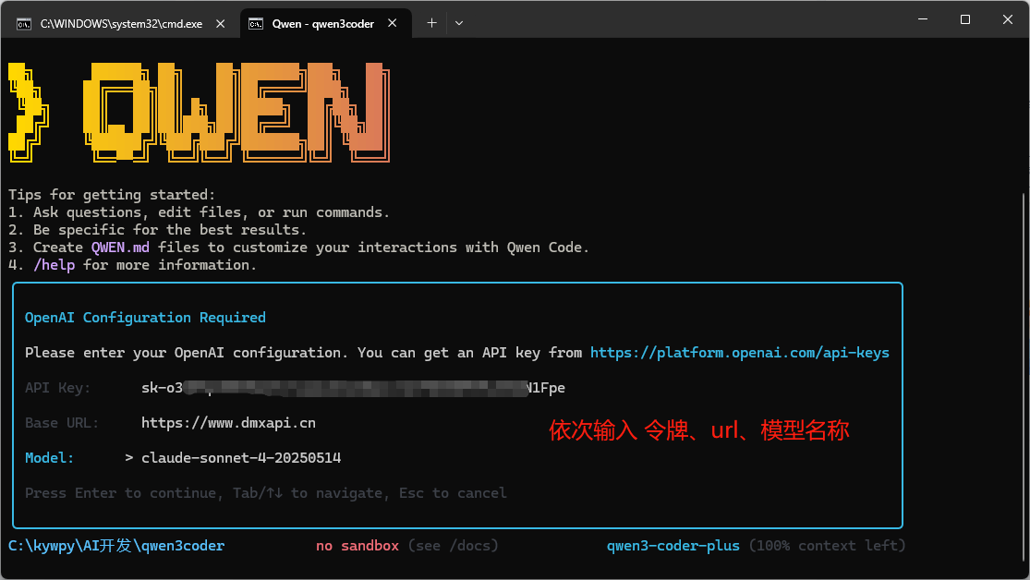This screenshot has width=1030, height=580.
Task: Click the Base URL value https://www.dmxapi.cn
Action: click(228, 423)
